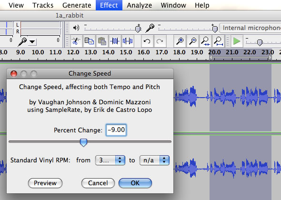Click the Zoom Out magnifier
281x200 pixels.
192,41
